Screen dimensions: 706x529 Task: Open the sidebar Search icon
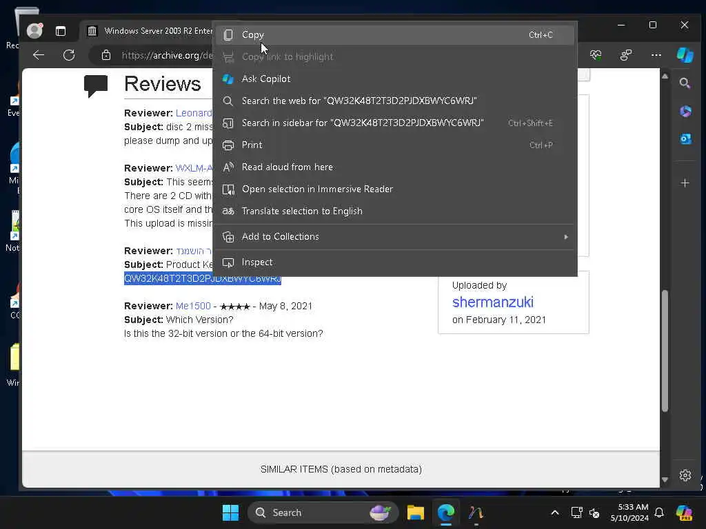coord(685,83)
